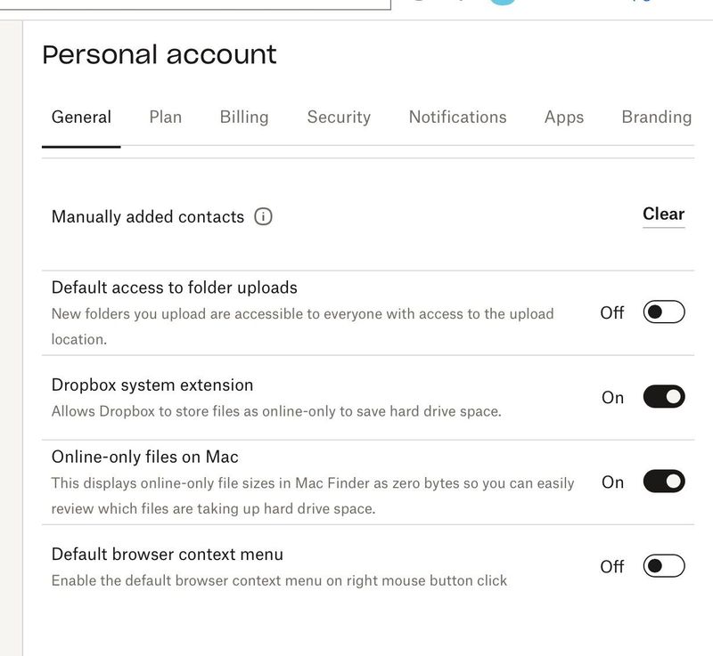The width and height of the screenshot is (713, 656).
Task: Disable the Dropbox system extension switch
Action: pyautogui.click(x=664, y=397)
